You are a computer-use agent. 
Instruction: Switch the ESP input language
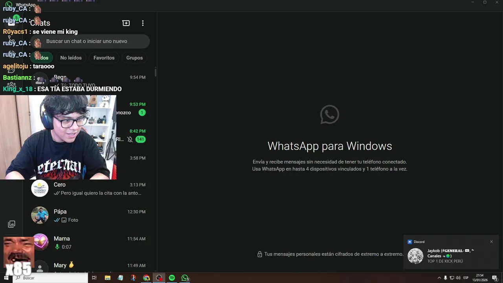coord(466,278)
